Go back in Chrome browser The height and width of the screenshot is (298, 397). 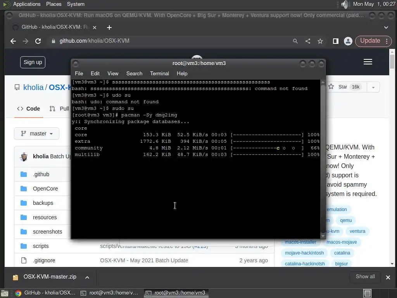point(13,41)
